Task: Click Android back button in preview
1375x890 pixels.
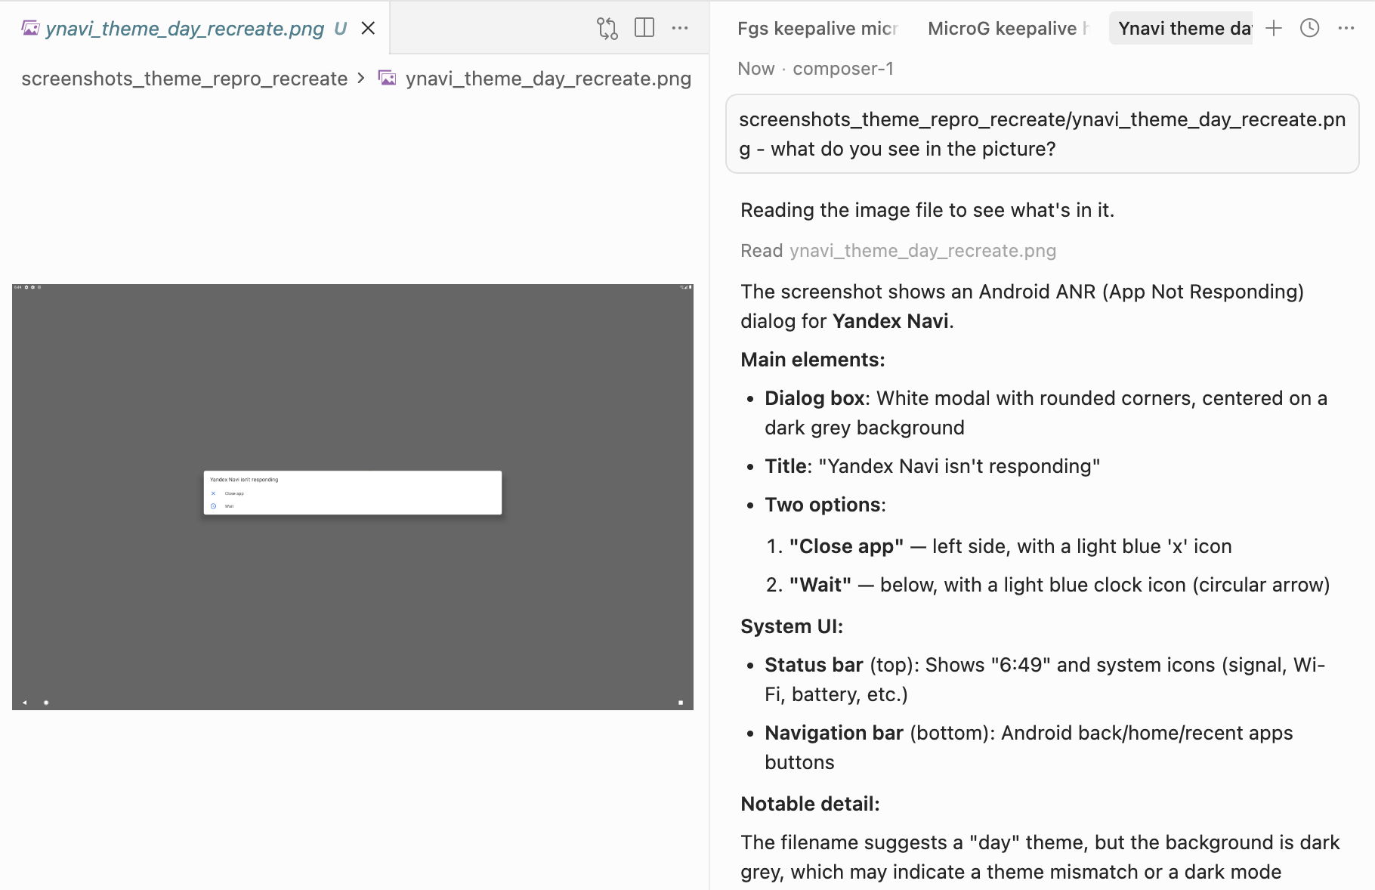Action: (25, 703)
